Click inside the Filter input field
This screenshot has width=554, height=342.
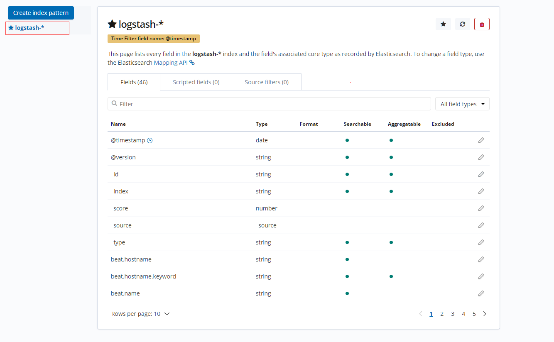click(269, 104)
